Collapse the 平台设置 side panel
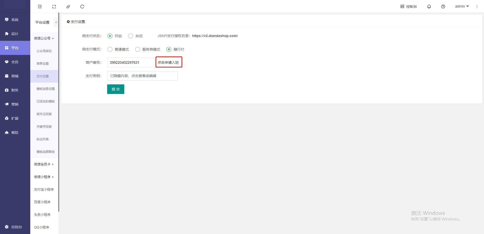This screenshot has width=484, height=234. pos(56,22)
